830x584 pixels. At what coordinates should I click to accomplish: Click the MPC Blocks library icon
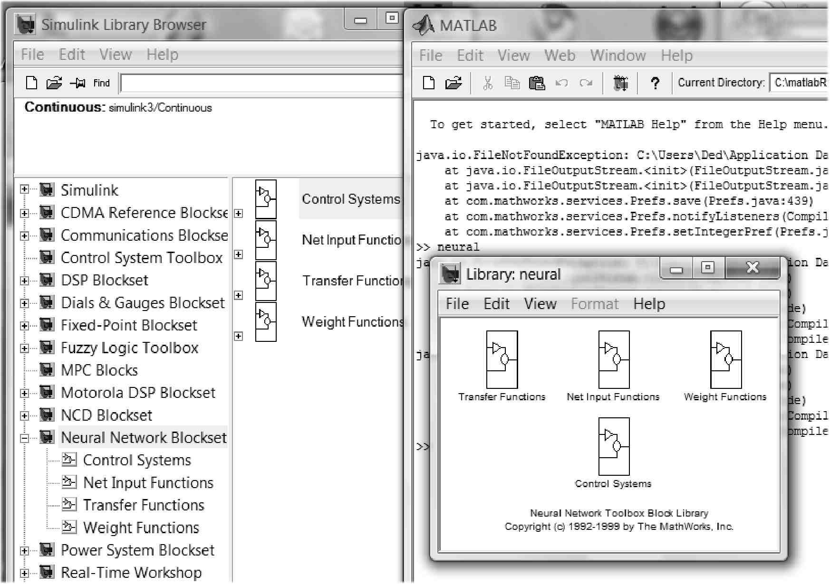tap(47, 370)
